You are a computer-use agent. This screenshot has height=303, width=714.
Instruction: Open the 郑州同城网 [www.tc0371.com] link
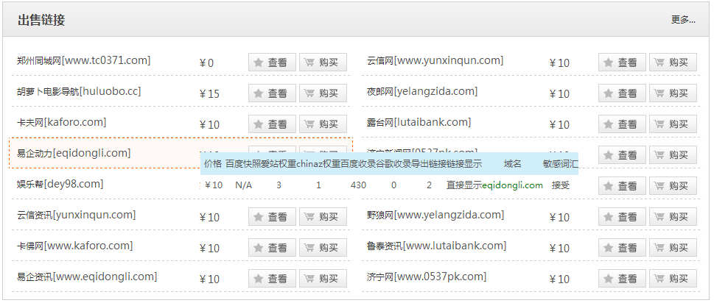pos(83,61)
